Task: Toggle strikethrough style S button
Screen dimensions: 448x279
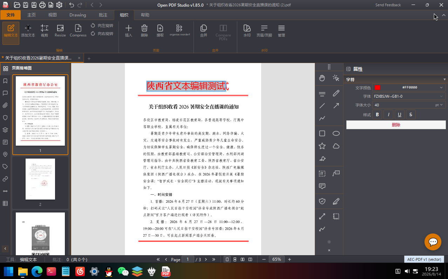Action: (x=411, y=114)
